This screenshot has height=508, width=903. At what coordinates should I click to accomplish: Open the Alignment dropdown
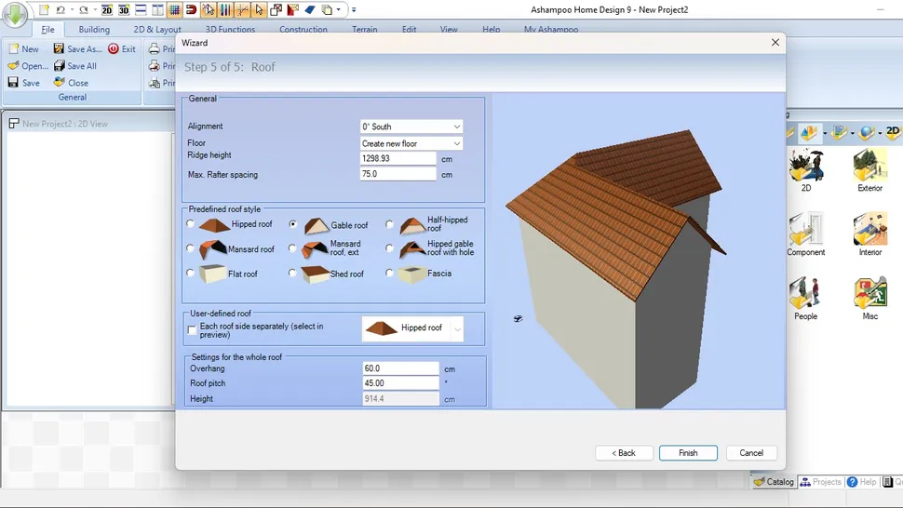411,127
